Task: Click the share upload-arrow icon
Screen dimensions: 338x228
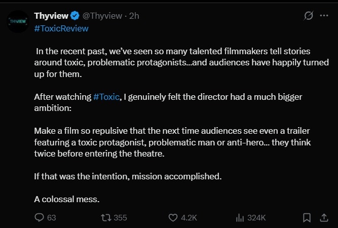Action: click(x=324, y=217)
